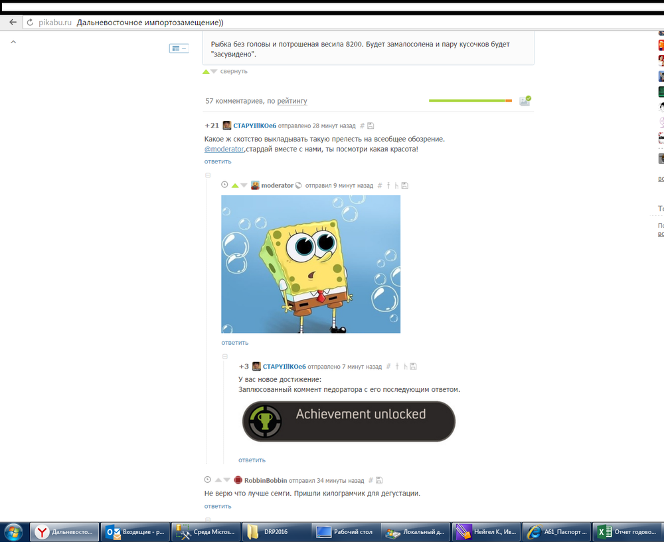
Task: Open the +3 comment author's avatar
Action: 256,366
